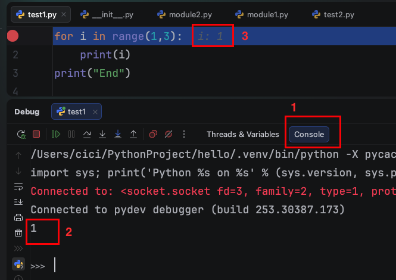Expand the hidden console toolbar items
Viewport: 396px width, 280px height.
pyautogui.click(x=18, y=248)
